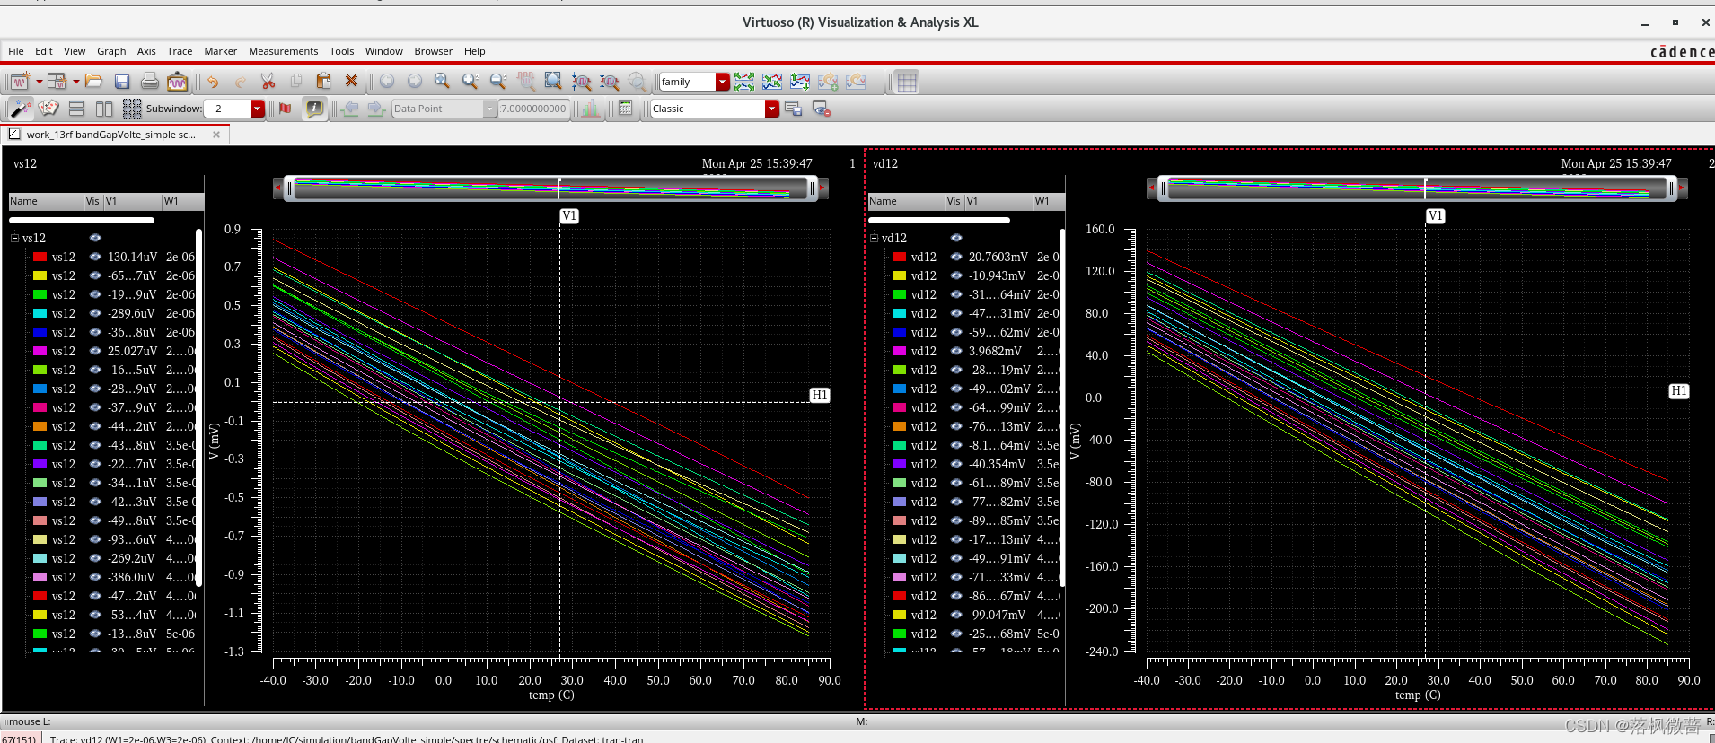The width and height of the screenshot is (1715, 743).
Task: Paste with the clipboard icon
Action: pos(324,82)
